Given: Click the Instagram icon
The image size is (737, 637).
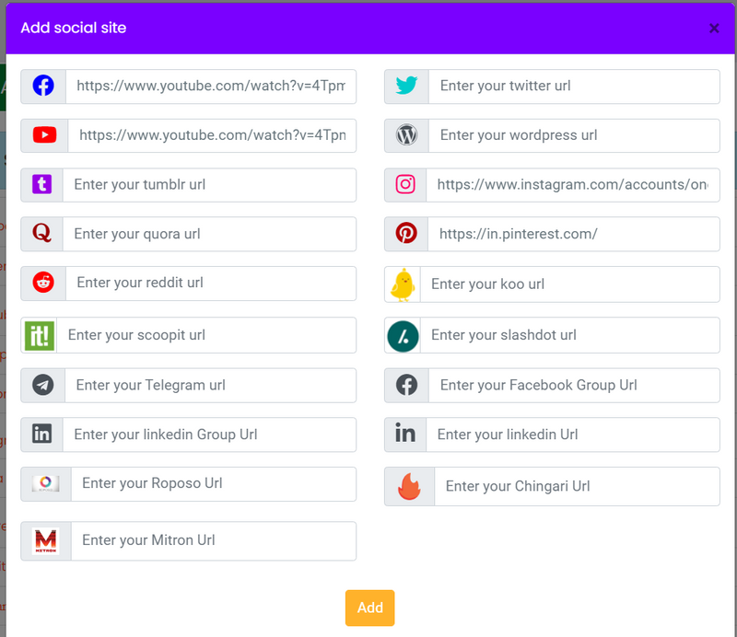Looking at the screenshot, I should click(405, 184).
